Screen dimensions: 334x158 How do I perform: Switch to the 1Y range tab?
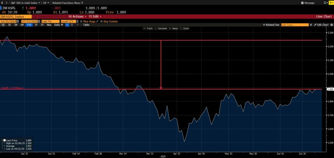pyautogui.click(x=36, y=25)
